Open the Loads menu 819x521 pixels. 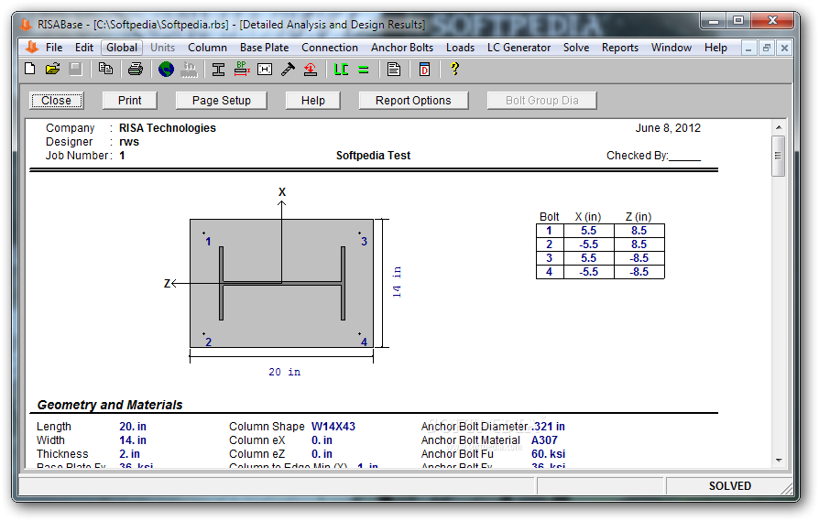(x=460, y=48)
